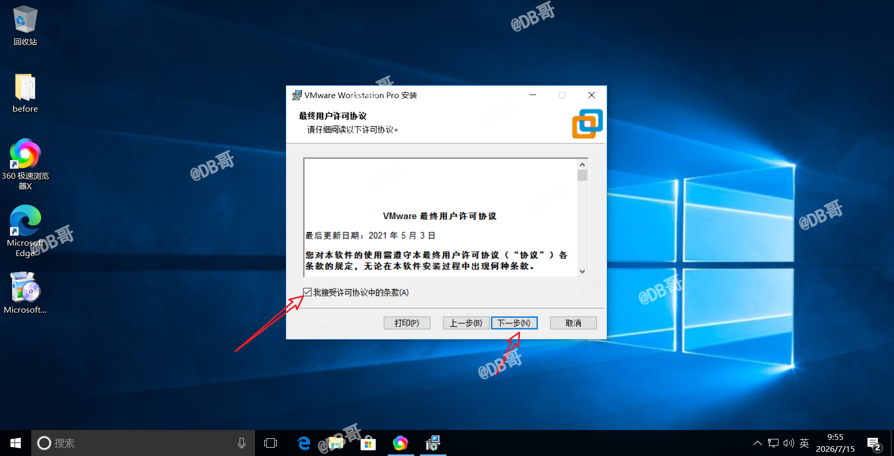Click the 上一步(B) button

[466, 323]
